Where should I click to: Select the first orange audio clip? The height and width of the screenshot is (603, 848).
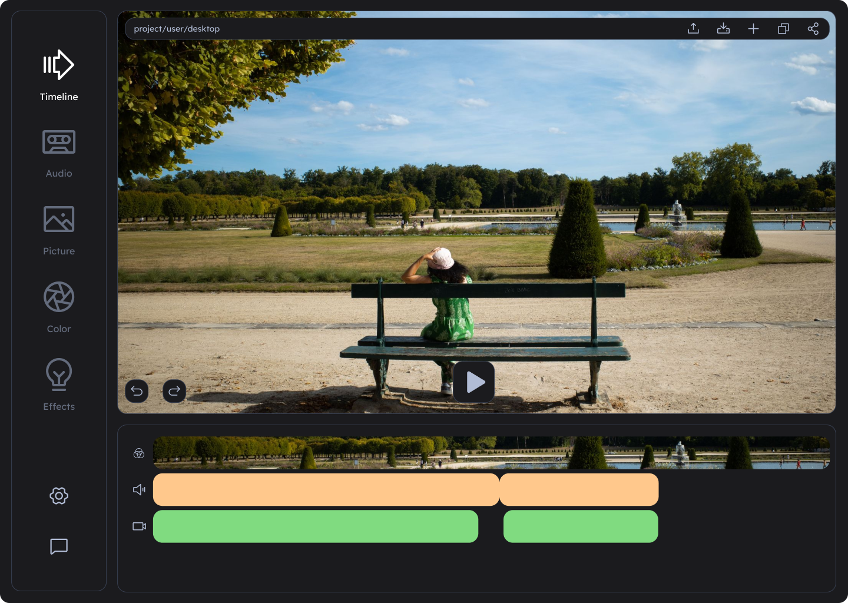(326, 489)
